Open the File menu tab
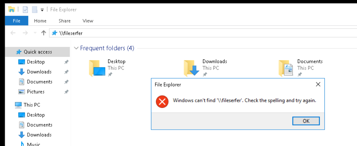This screenshot has width=357, height=146. tap(17, 21)
